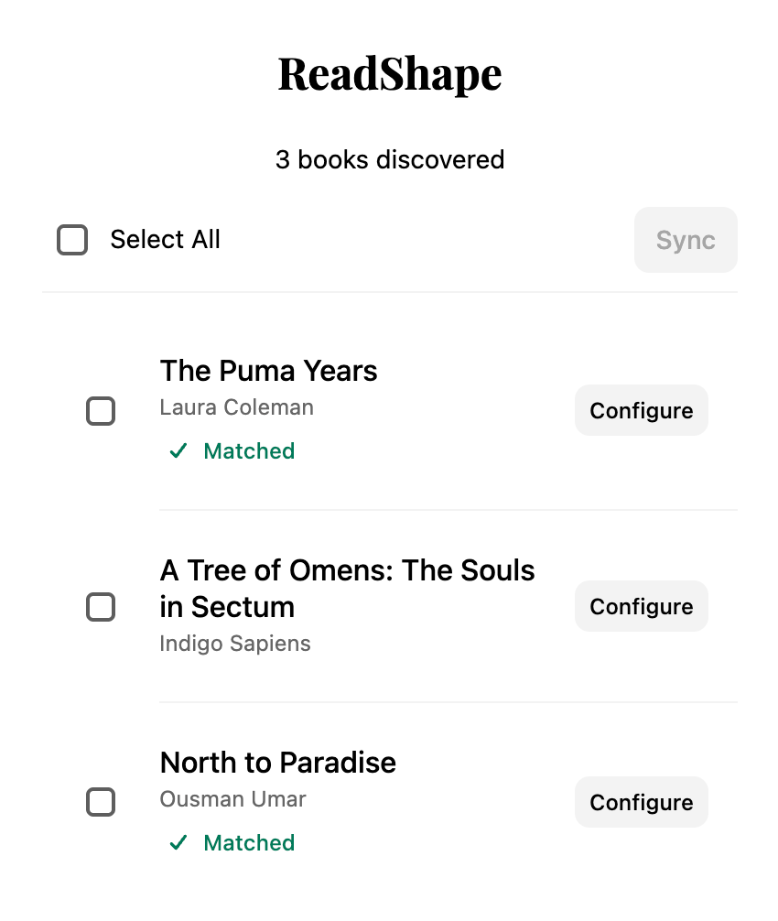Image resolution: width=778 pixels, height=921 pixels.
Task: Select A Tree of Omens checkbox
Action: point(101,607)
